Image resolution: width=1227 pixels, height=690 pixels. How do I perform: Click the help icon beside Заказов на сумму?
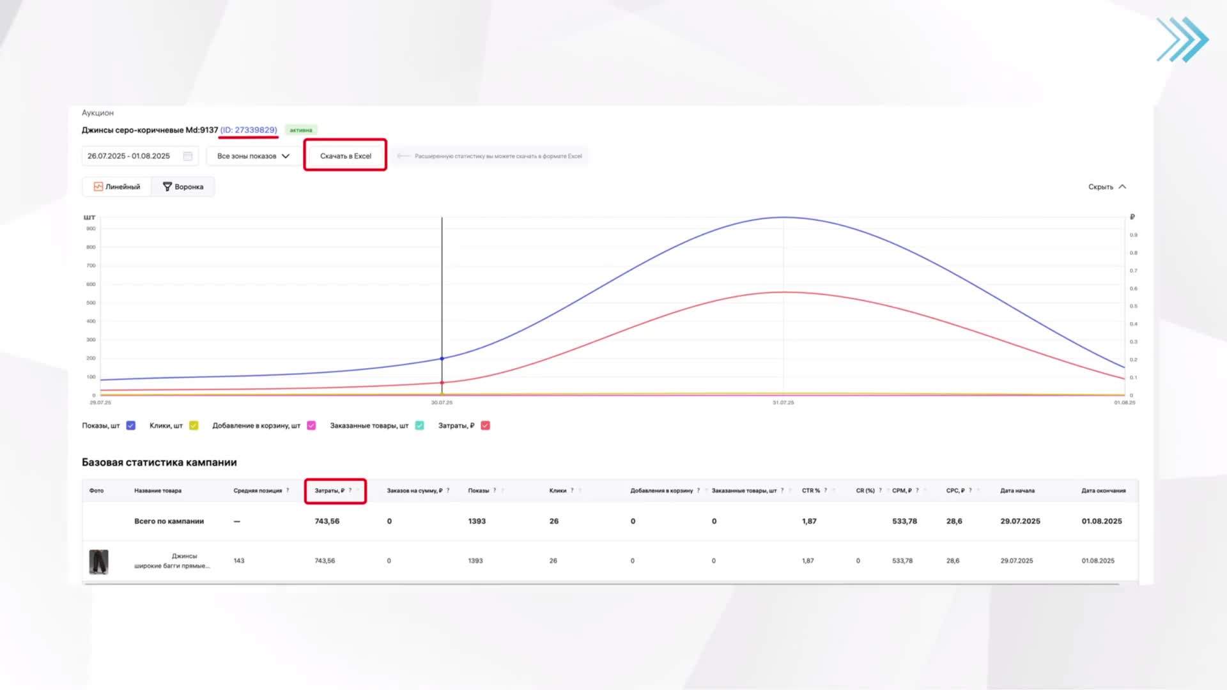point(448,491)
